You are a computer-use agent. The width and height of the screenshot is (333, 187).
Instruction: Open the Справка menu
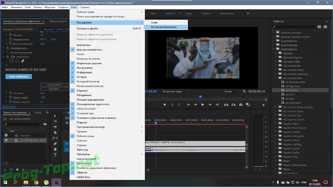pyautogui.click(x=85, y=7)
